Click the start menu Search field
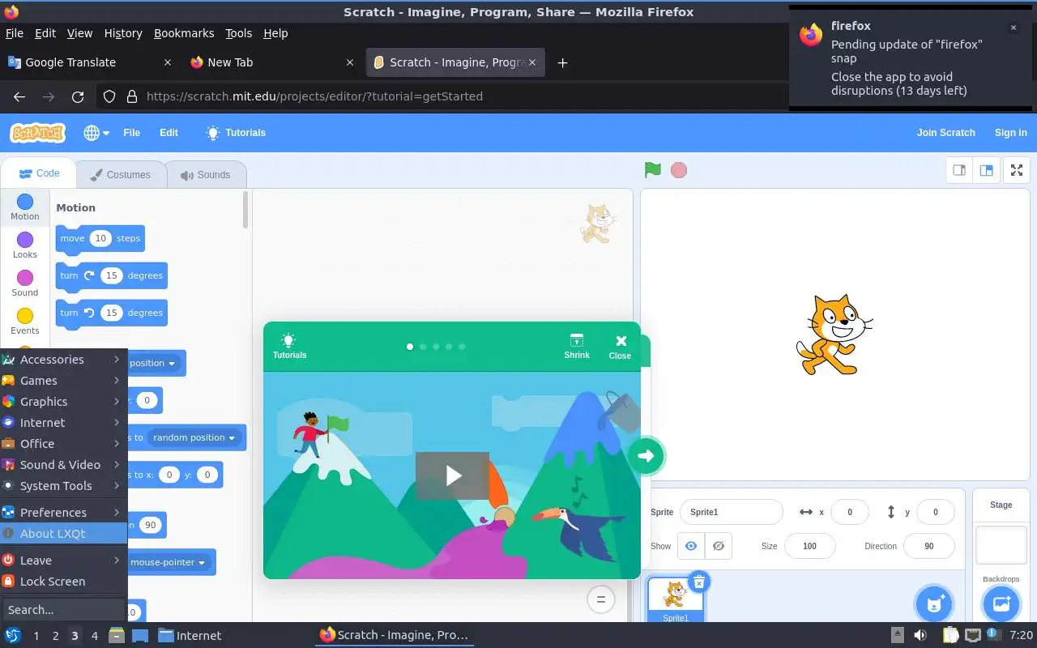 point(63,610)
